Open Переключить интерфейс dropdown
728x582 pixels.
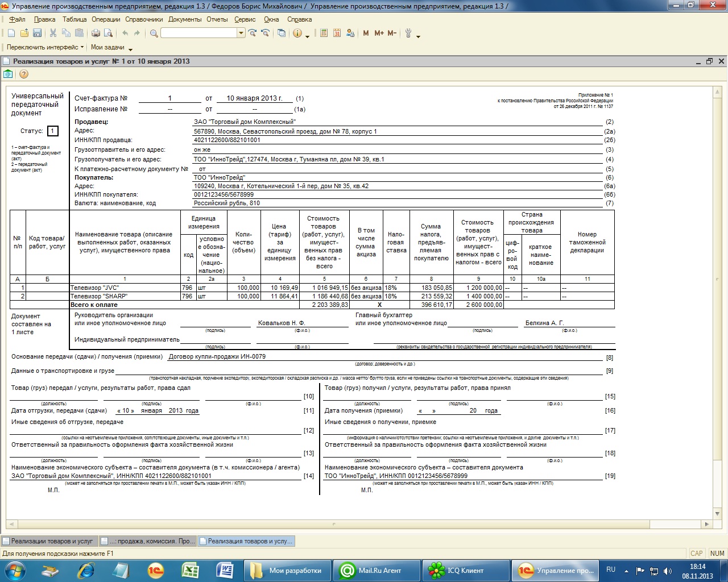pos(45,47)
